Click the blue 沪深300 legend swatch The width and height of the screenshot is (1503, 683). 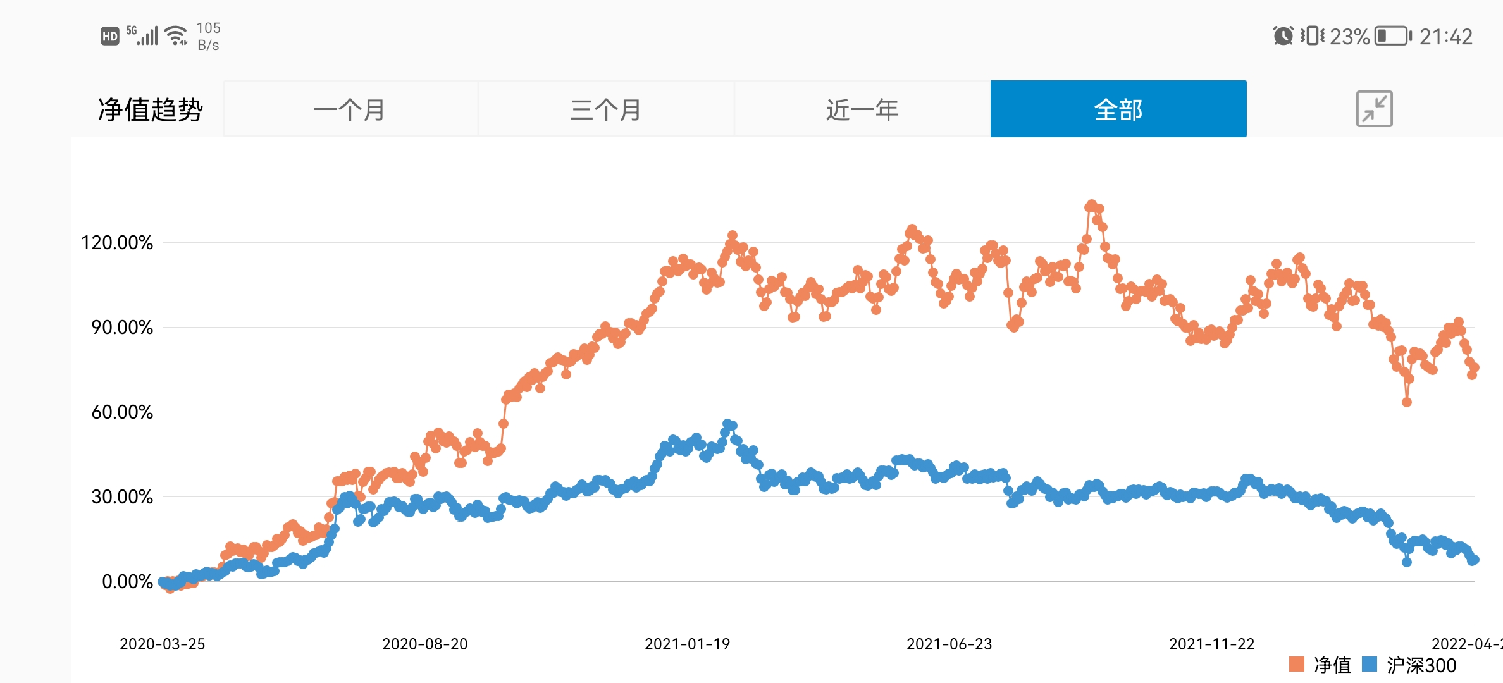point(1370,664)
